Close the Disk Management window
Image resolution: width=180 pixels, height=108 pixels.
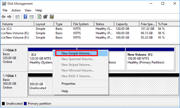pos(175,3)
